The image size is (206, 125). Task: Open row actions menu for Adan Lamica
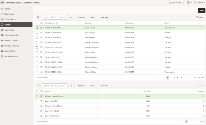coord(42,28)
